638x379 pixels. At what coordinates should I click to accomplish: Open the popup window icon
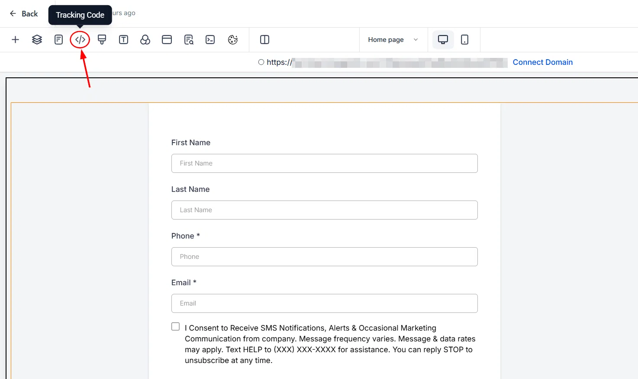click(167, 40)
